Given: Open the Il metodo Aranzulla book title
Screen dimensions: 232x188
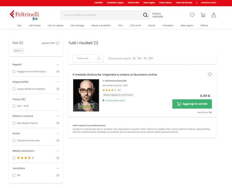Looking at the screenshot, I should (x=114, y=75).
